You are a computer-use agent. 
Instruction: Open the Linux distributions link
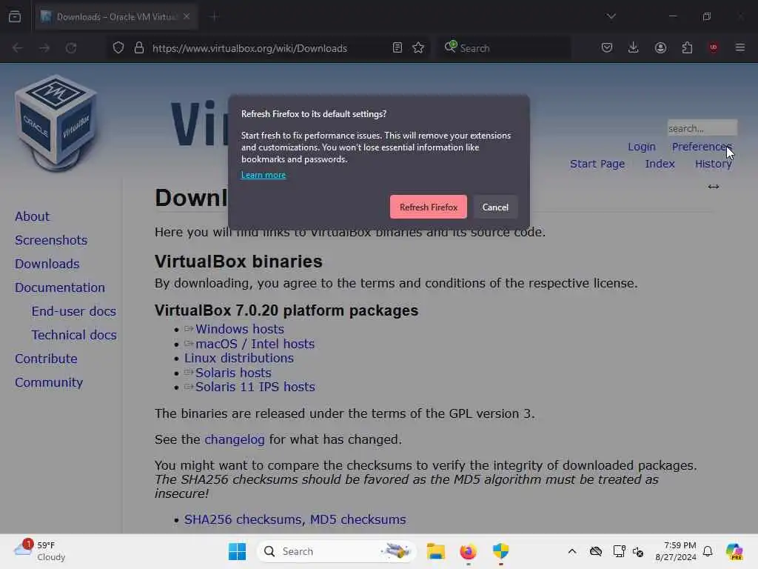[239, 358]
